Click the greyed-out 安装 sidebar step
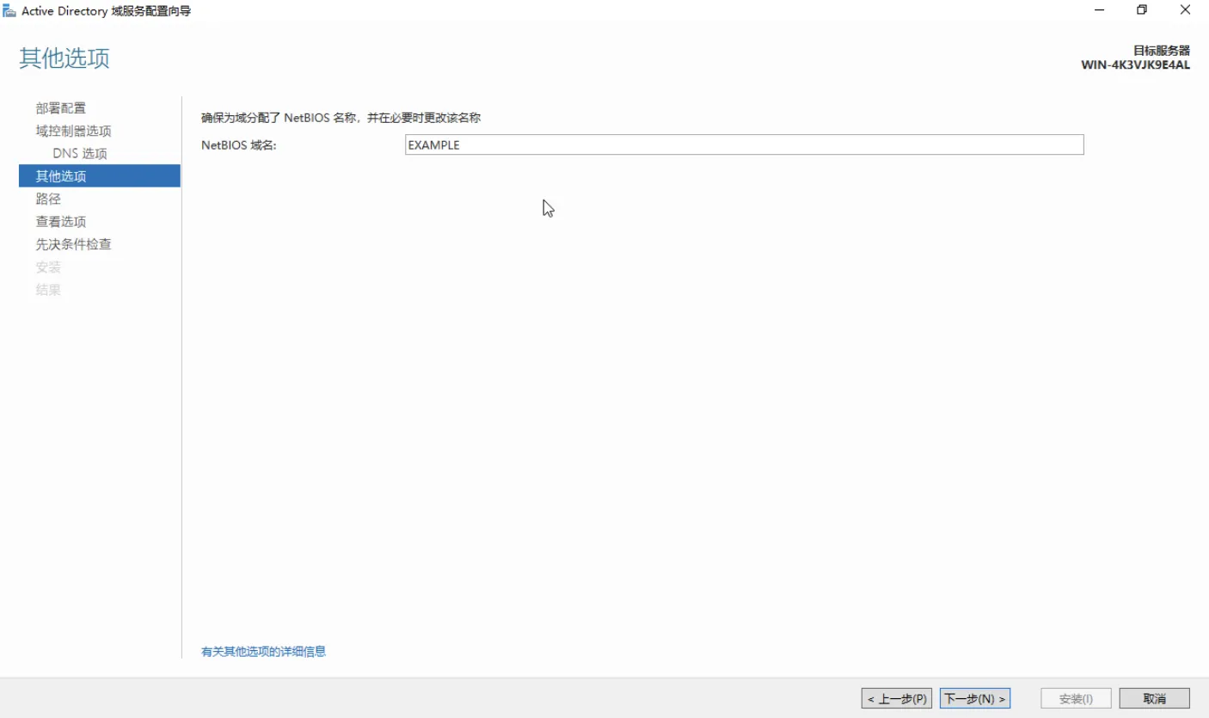This screenshot has height=718, width=1209. (48, 267)
